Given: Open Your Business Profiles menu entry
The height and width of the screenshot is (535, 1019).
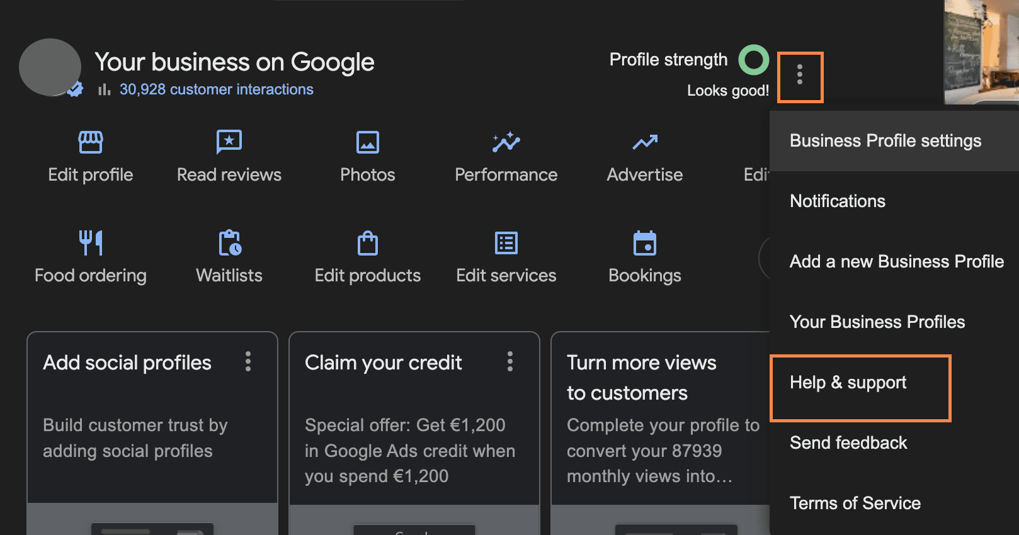Looking at the screenshot, I should click(x=894, y=322).
